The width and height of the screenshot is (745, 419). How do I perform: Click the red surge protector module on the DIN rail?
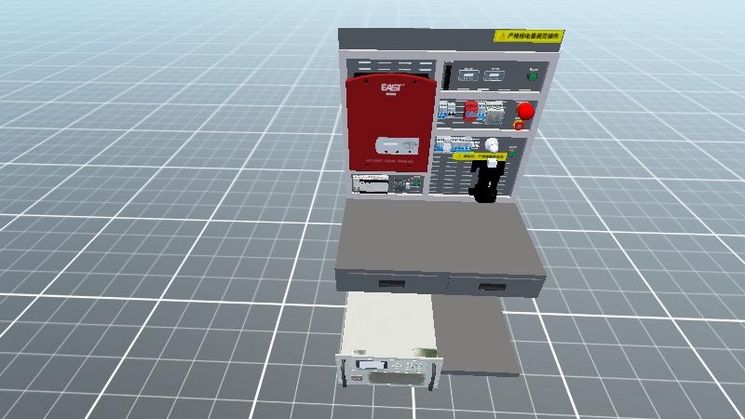471,111
